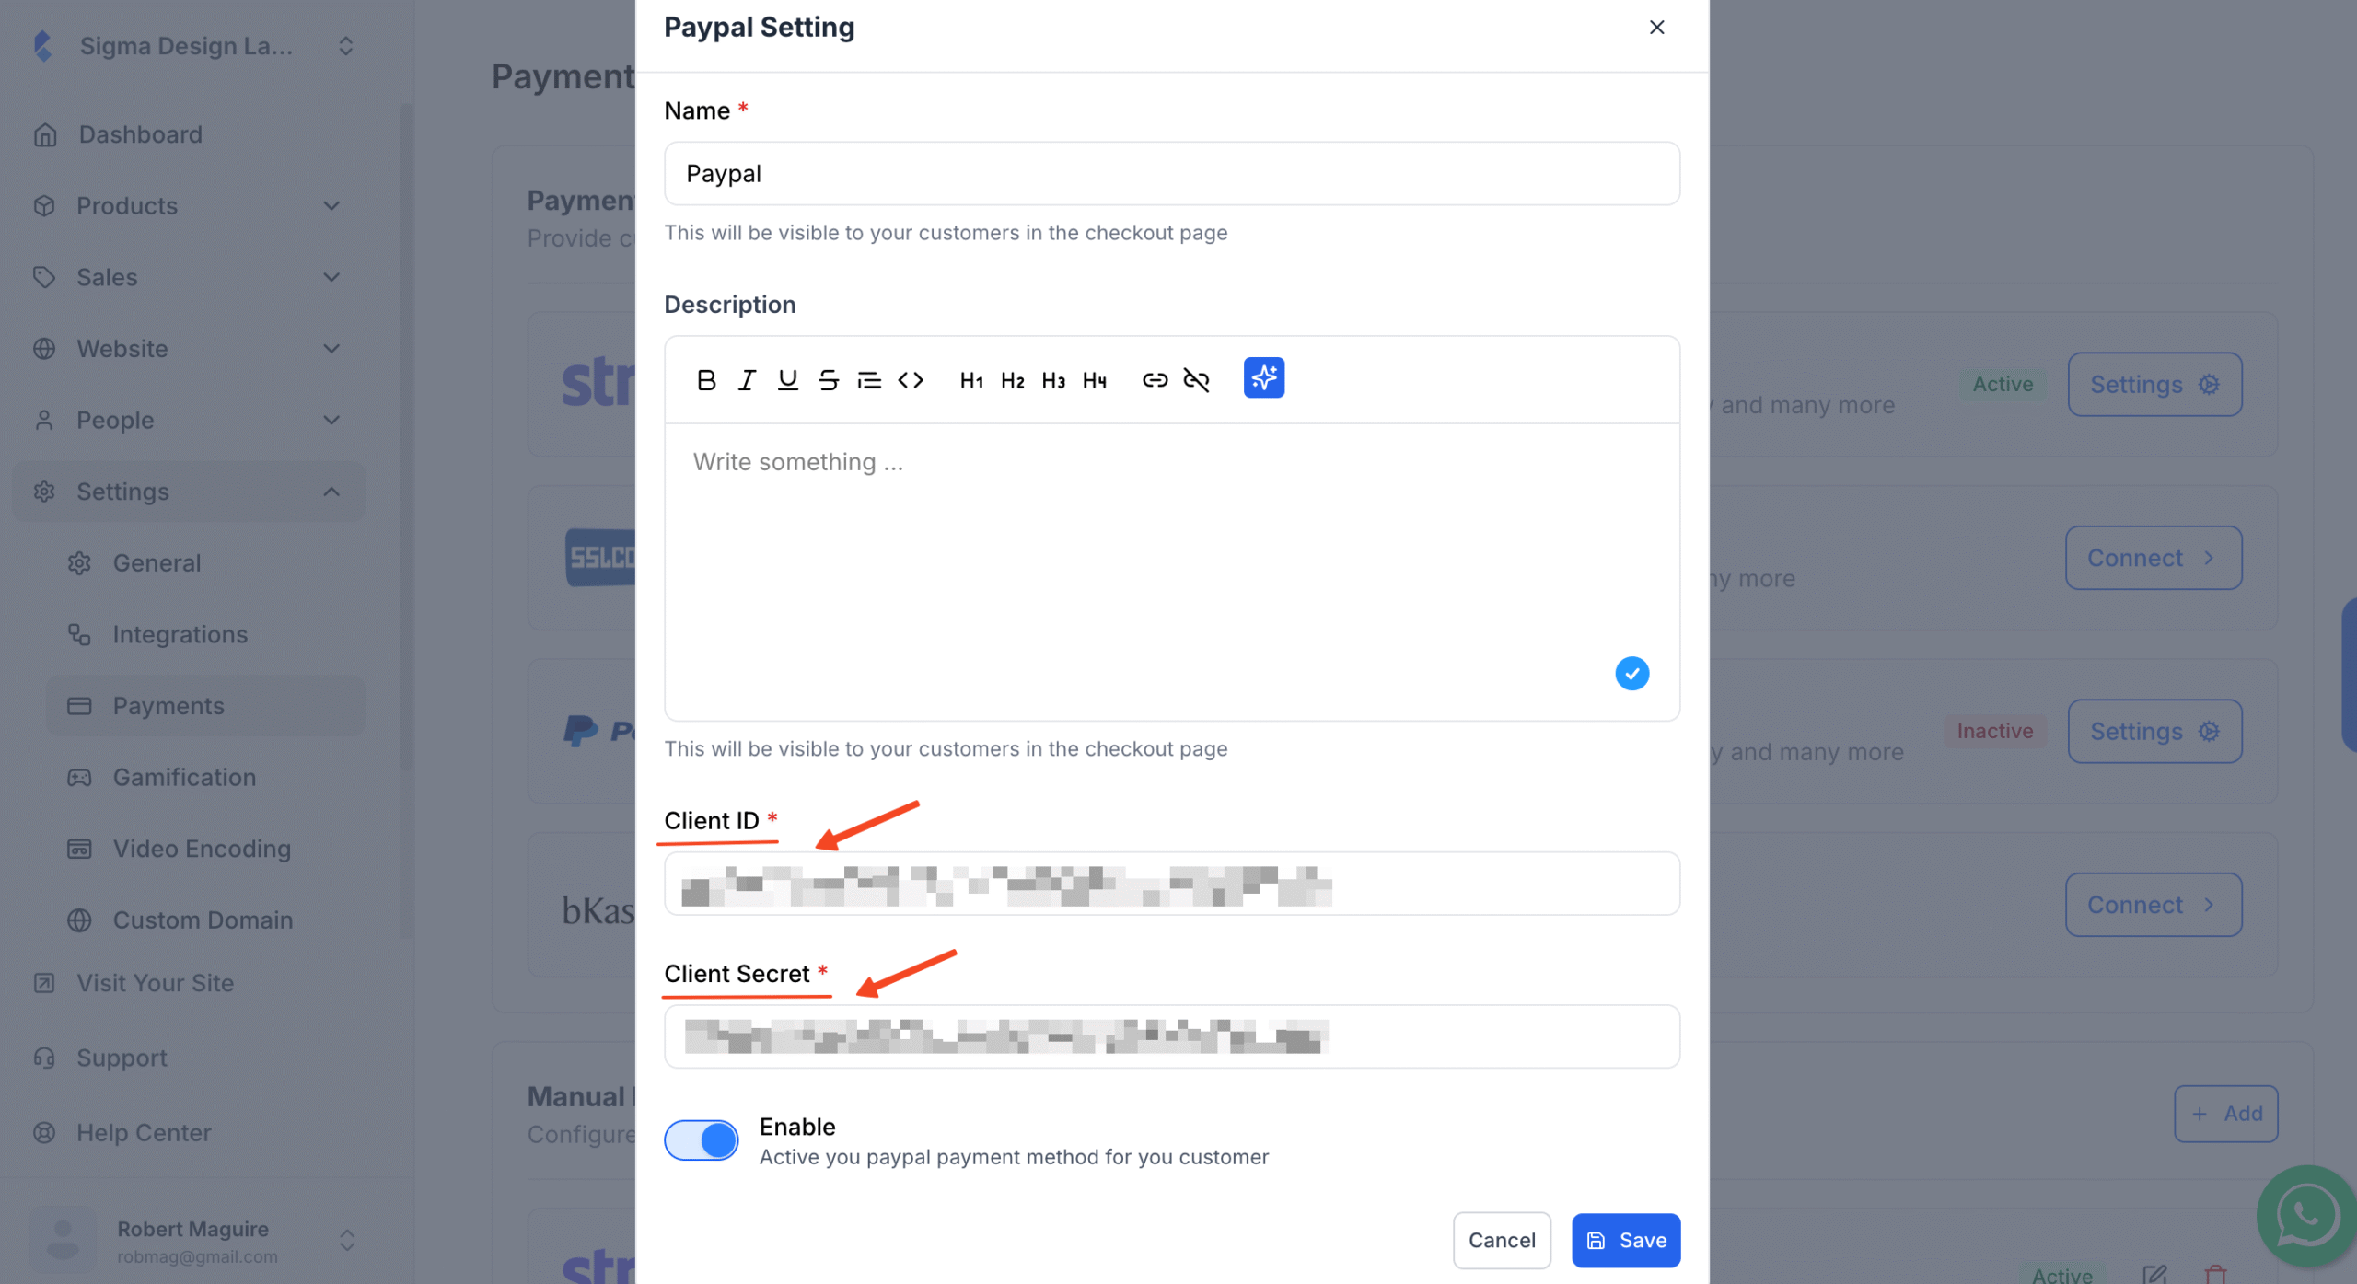Apply underline formatting in the editor
The height and width of the screenshot is (1284, 2357).
[787, 379]
